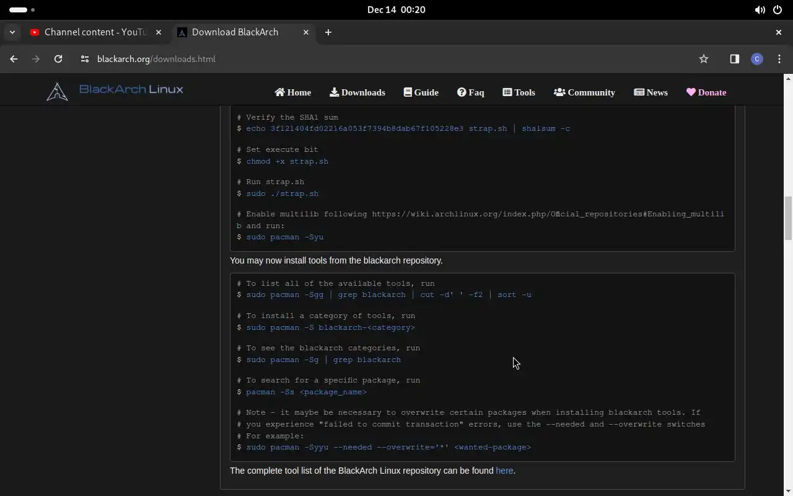The width and height of the screenshot is (793, 496).
Task: Open the system volume control
Action: (x=760, y=10)
